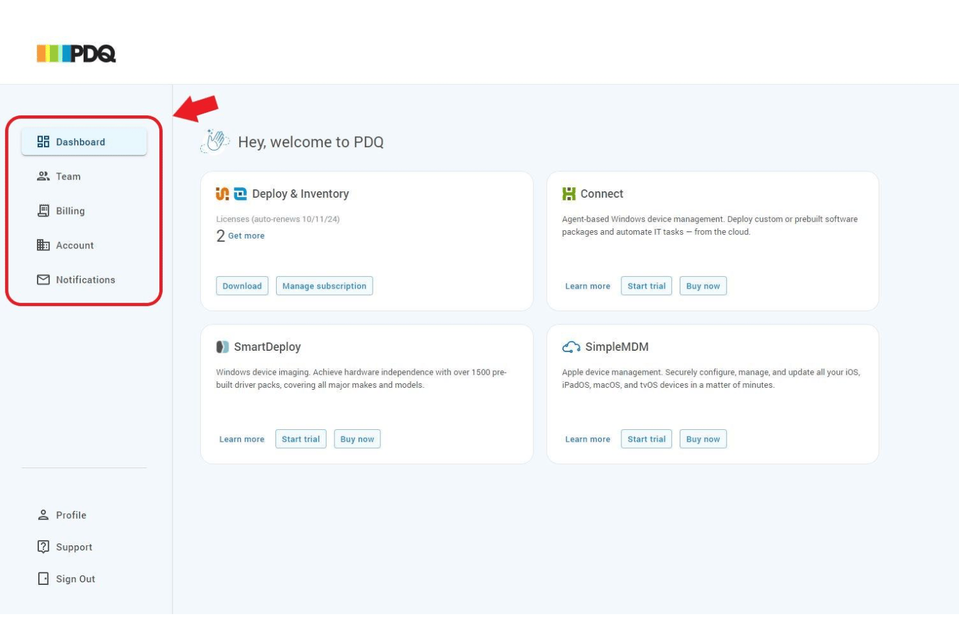Click the blue PDQ Inventory product icon
Viewport: 959px width, 640px height.
[240, 193]
